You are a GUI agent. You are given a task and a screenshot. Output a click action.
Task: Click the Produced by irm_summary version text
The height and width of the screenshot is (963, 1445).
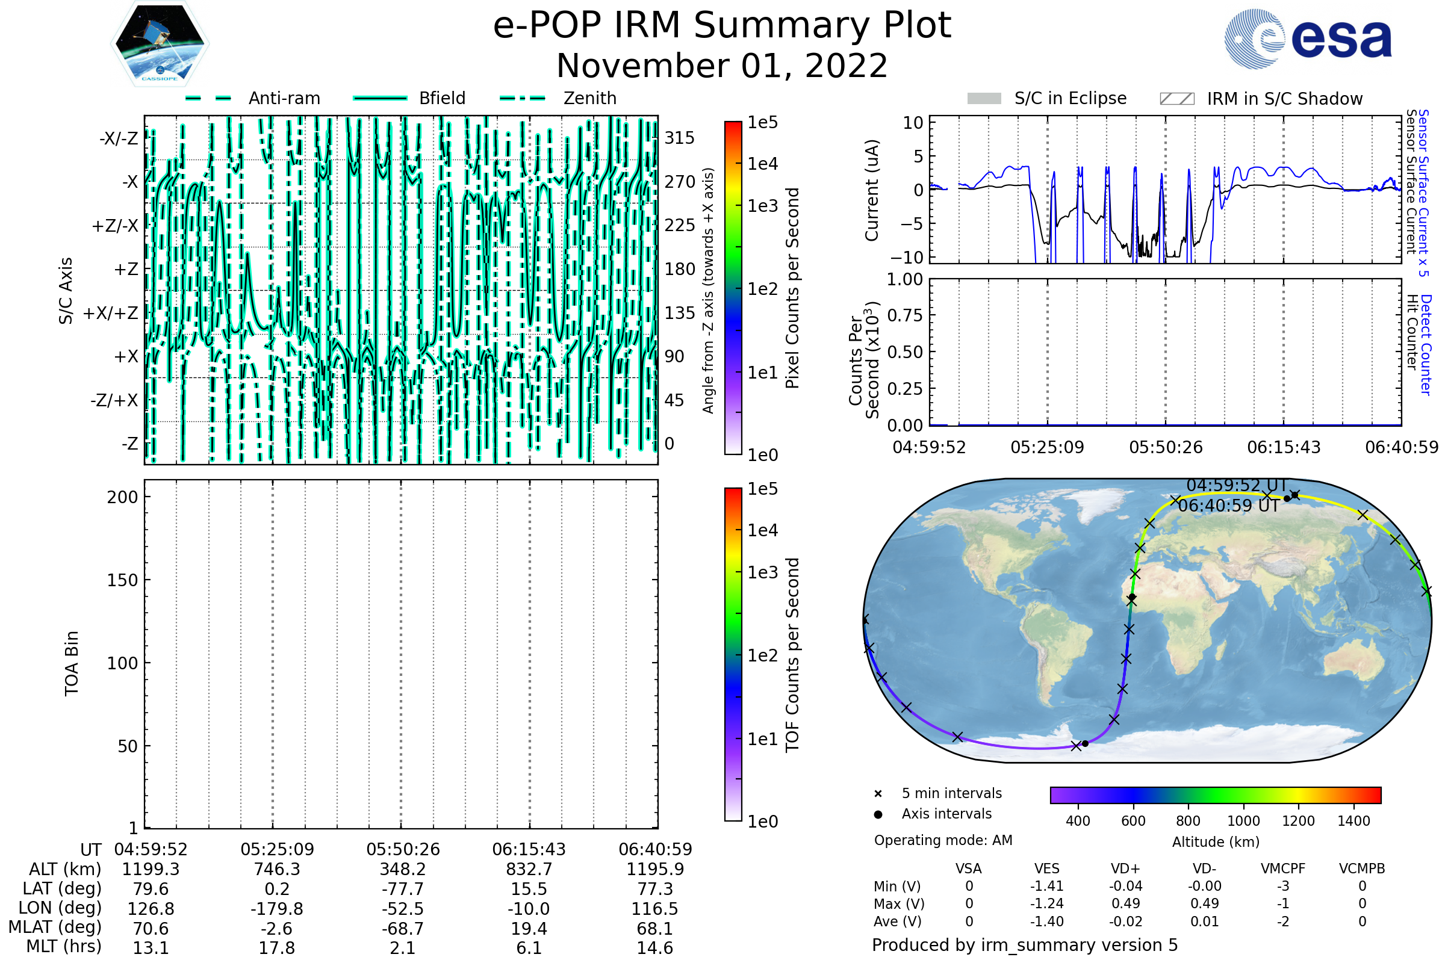[x=1025, y=945]
